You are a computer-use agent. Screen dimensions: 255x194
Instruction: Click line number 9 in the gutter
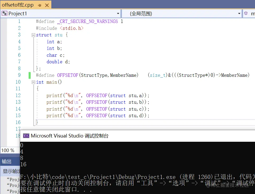[x=19, y=75]
